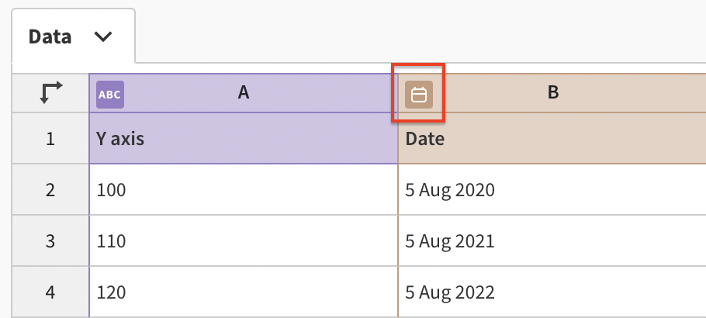Click the Data tab label text

pyautogui.click(x=50, y=36)
